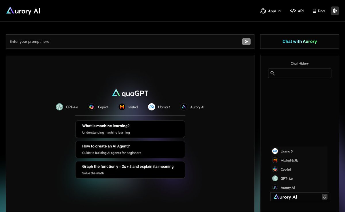345x212 pixels.
Task: Select Llama 3 in dropdown list
Action: (299, 151)
